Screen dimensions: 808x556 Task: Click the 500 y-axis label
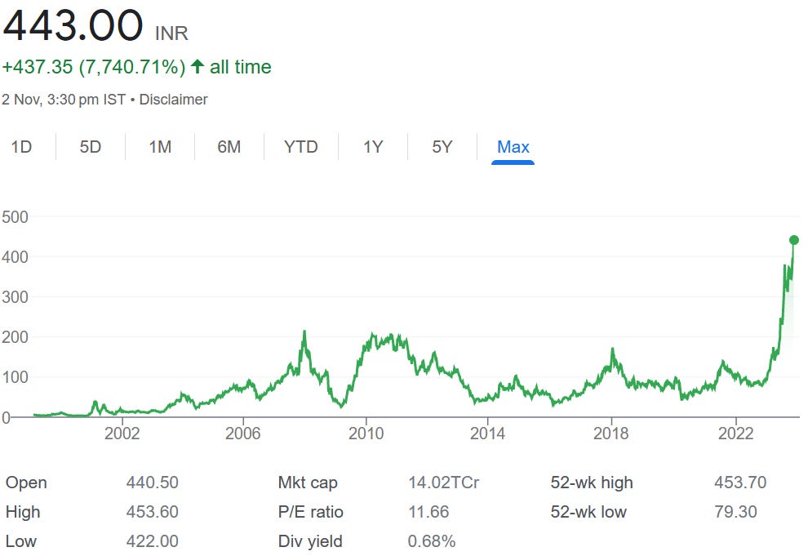pos(15,217)
